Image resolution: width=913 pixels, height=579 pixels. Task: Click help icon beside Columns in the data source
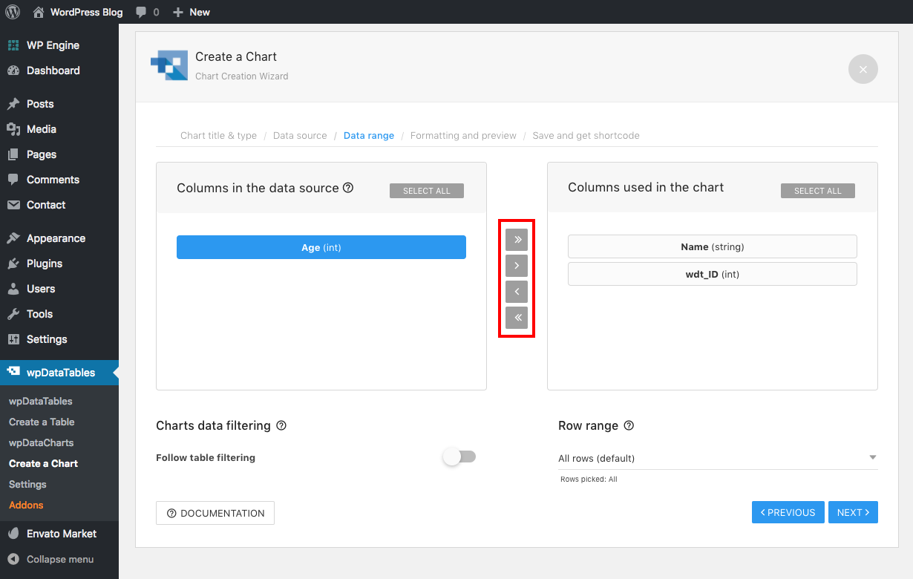348,188
